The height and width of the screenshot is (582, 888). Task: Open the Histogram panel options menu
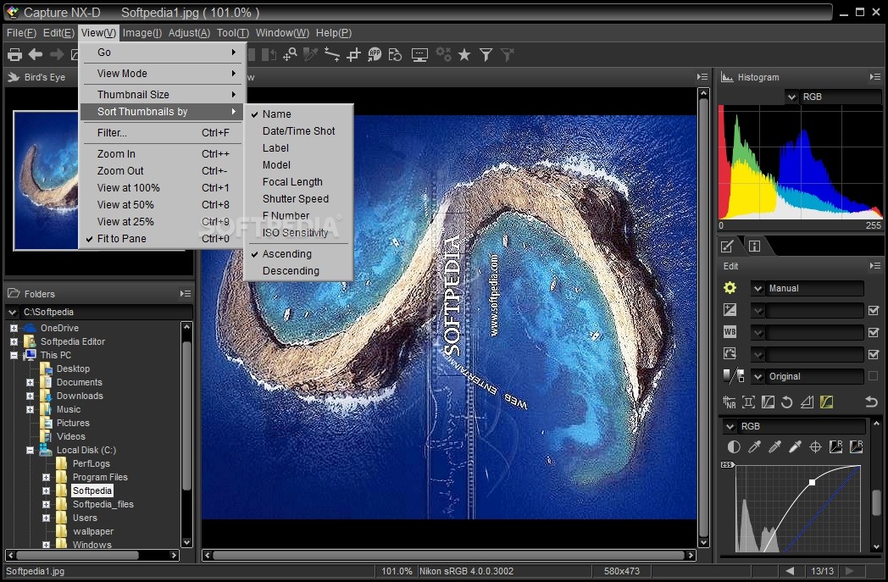coord(875,77)
